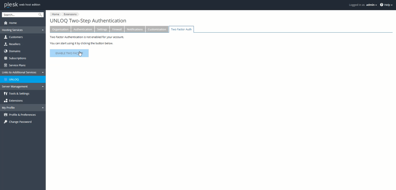Switch to the Authentication tab
Screen dimensions: 396x190
(83, 29)
